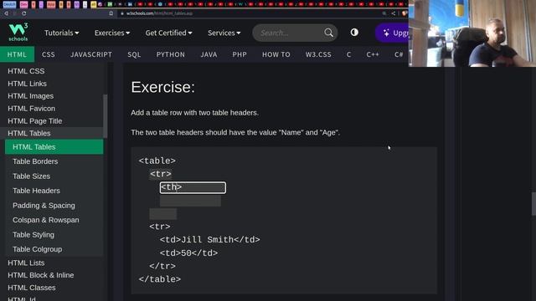Click the Brave shield icon
536x301 pixels.
(405, 13)
